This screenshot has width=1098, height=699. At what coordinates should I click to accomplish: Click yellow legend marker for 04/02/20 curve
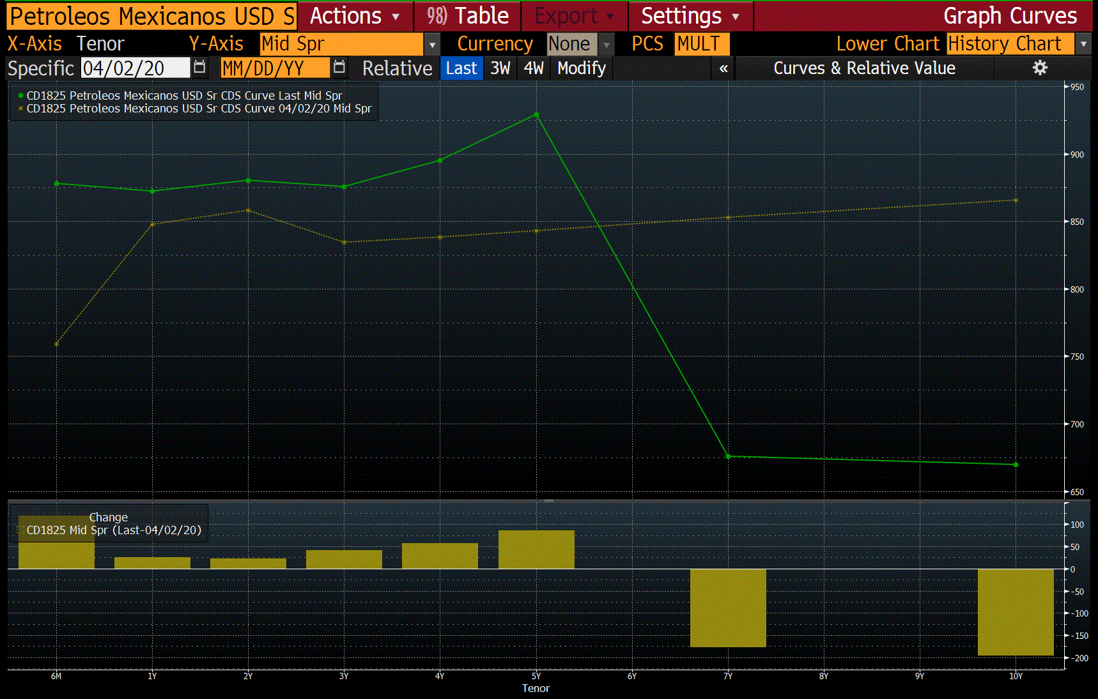click(x=20, y=109)
